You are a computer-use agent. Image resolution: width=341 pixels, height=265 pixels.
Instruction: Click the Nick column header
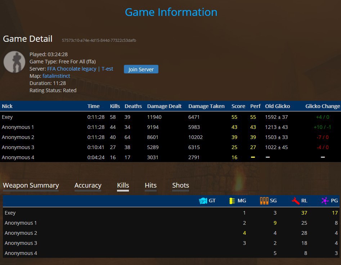(7, 106)
